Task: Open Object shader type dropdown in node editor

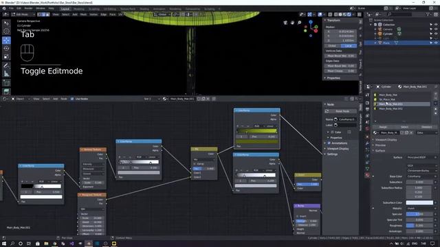Action: (21, 99)
